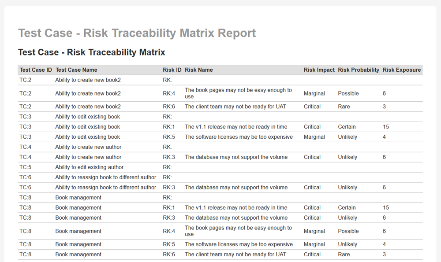Click RK:3 in the TC:6 reassign book row

coord(169,188)
